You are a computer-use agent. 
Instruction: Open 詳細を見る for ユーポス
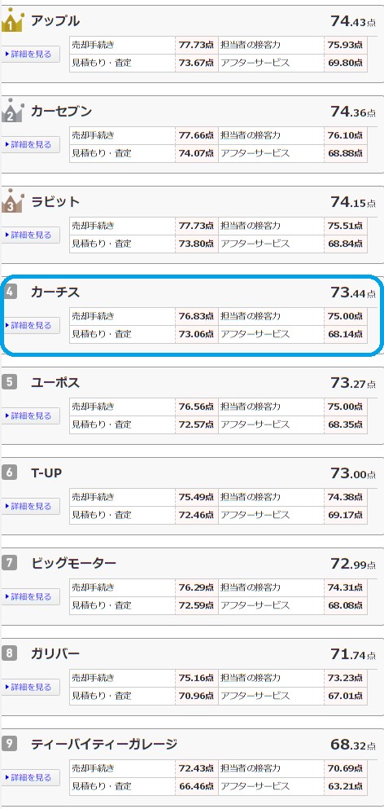30,415
